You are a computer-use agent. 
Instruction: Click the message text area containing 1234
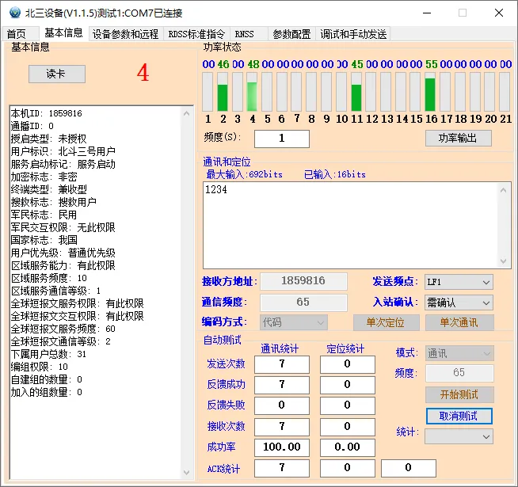click(350, 225)
